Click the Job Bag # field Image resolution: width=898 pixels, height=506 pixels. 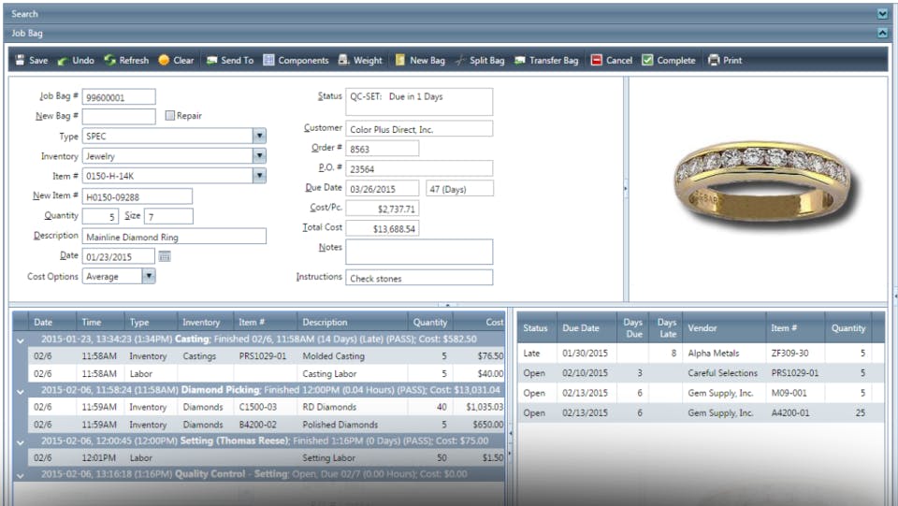pyautogui.click(x=119, y=96)
